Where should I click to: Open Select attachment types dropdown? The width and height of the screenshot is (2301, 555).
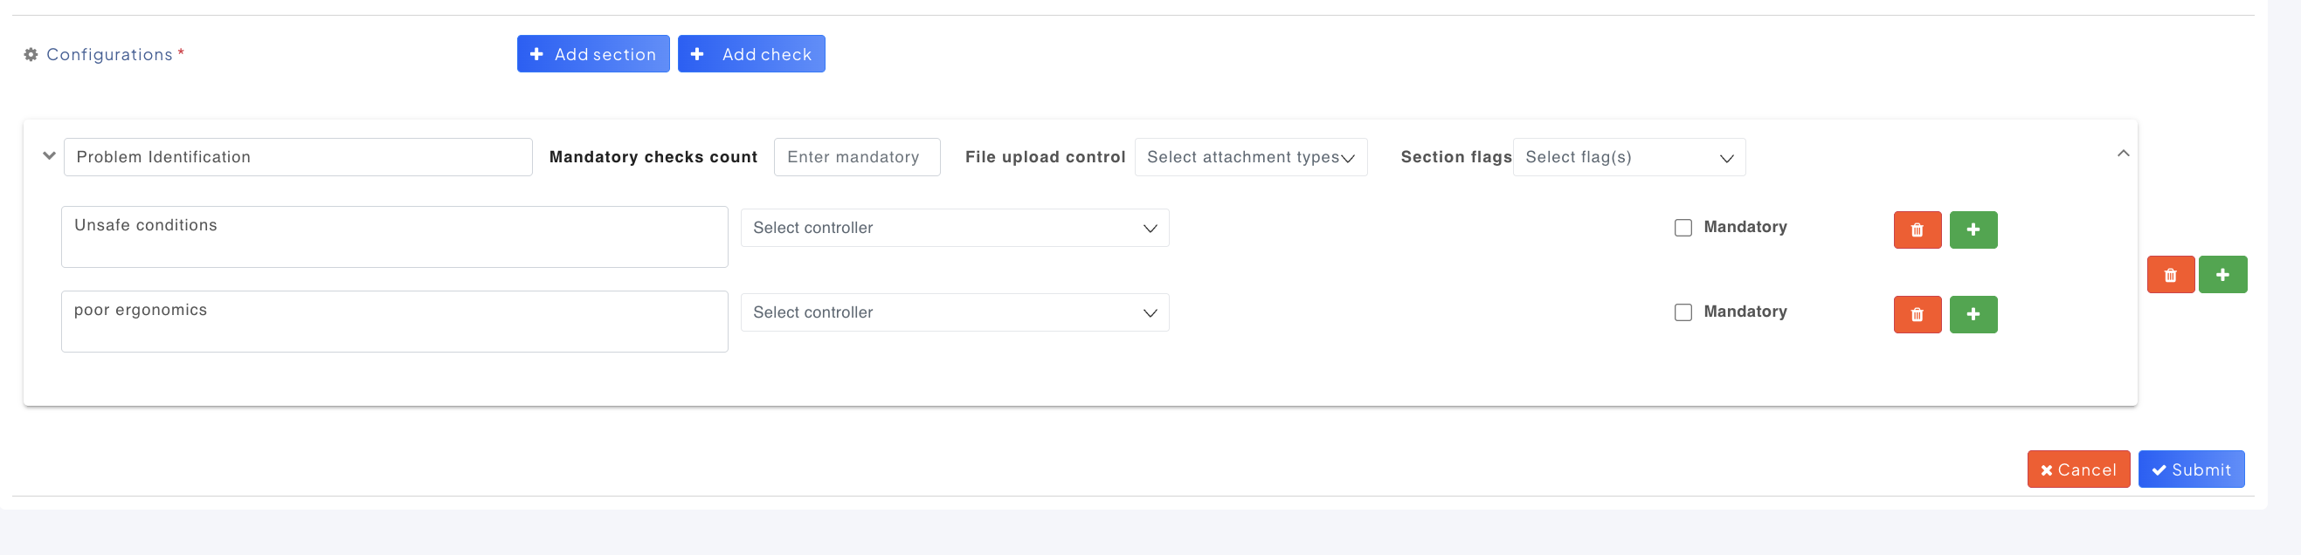point(1251,157)
